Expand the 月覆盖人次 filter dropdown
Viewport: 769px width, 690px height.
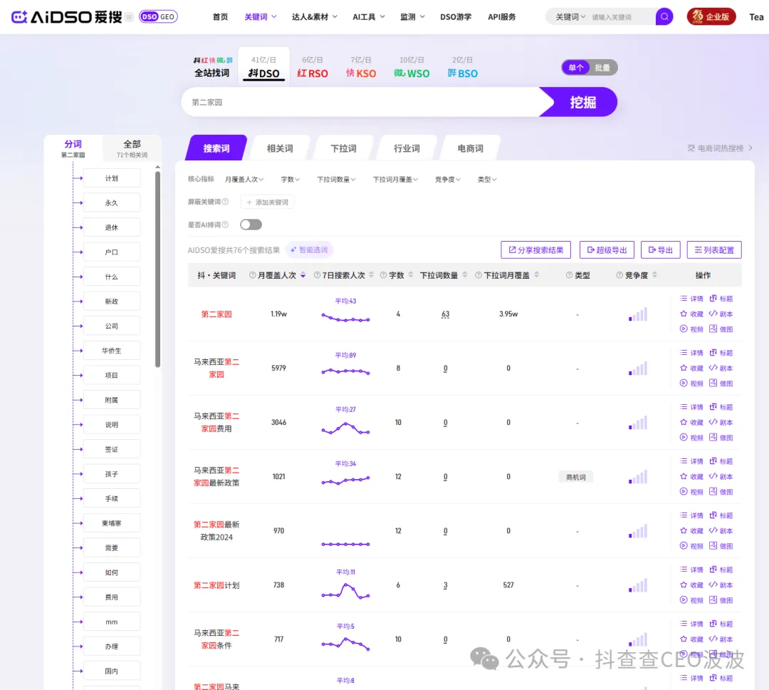[x=245, y=180]
